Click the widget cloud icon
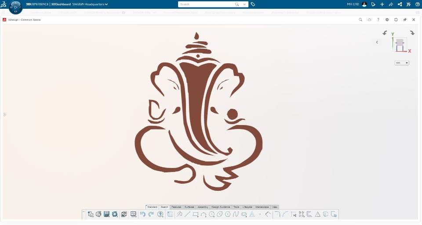 pyautogui.click(x=369, y=20)
